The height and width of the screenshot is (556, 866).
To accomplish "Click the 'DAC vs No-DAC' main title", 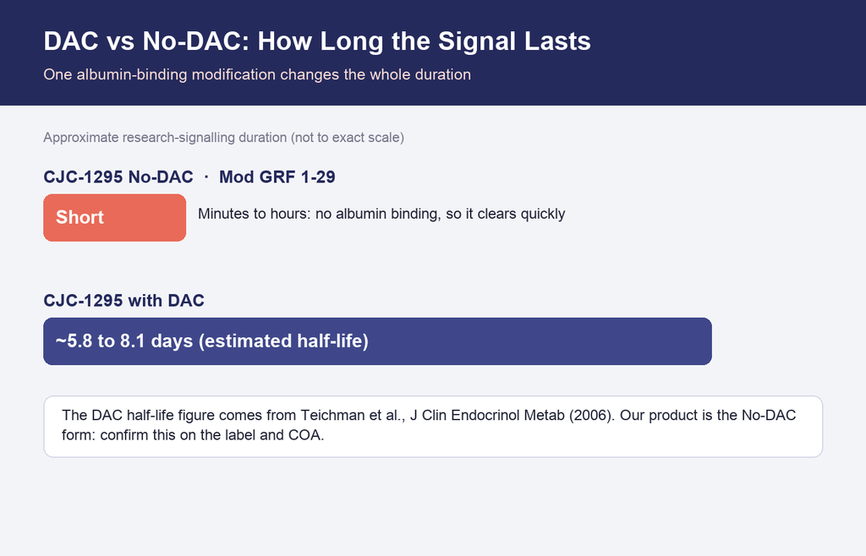I will pos(317,41).
